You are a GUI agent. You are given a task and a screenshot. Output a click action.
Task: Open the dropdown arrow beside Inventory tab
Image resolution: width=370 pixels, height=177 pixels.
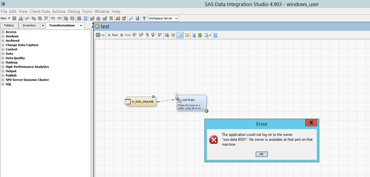(x=43, y=25)
